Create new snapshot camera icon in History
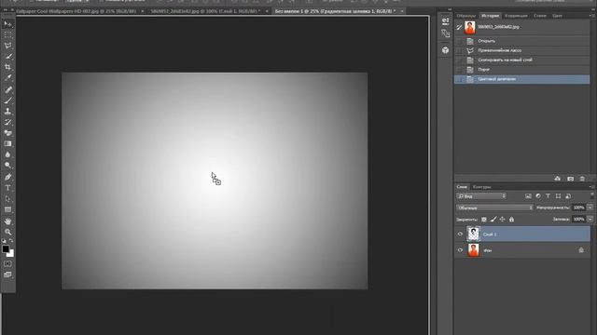 (x=570, y=179)
